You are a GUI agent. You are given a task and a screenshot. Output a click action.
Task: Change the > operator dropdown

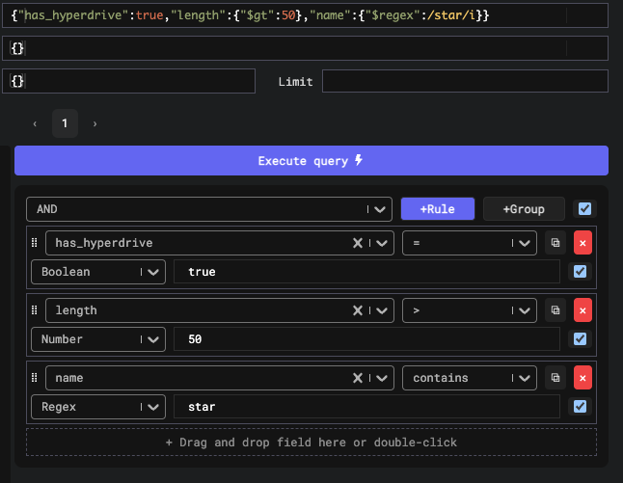[x=470, y=310]
